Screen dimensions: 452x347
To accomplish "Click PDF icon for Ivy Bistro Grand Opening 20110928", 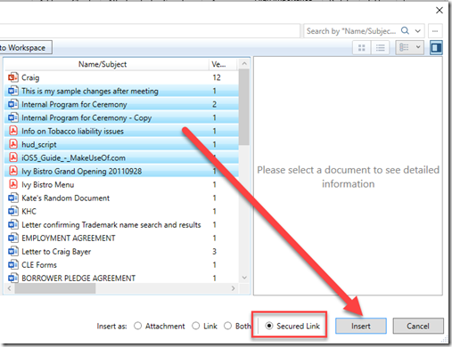I will tap(12, 171).
